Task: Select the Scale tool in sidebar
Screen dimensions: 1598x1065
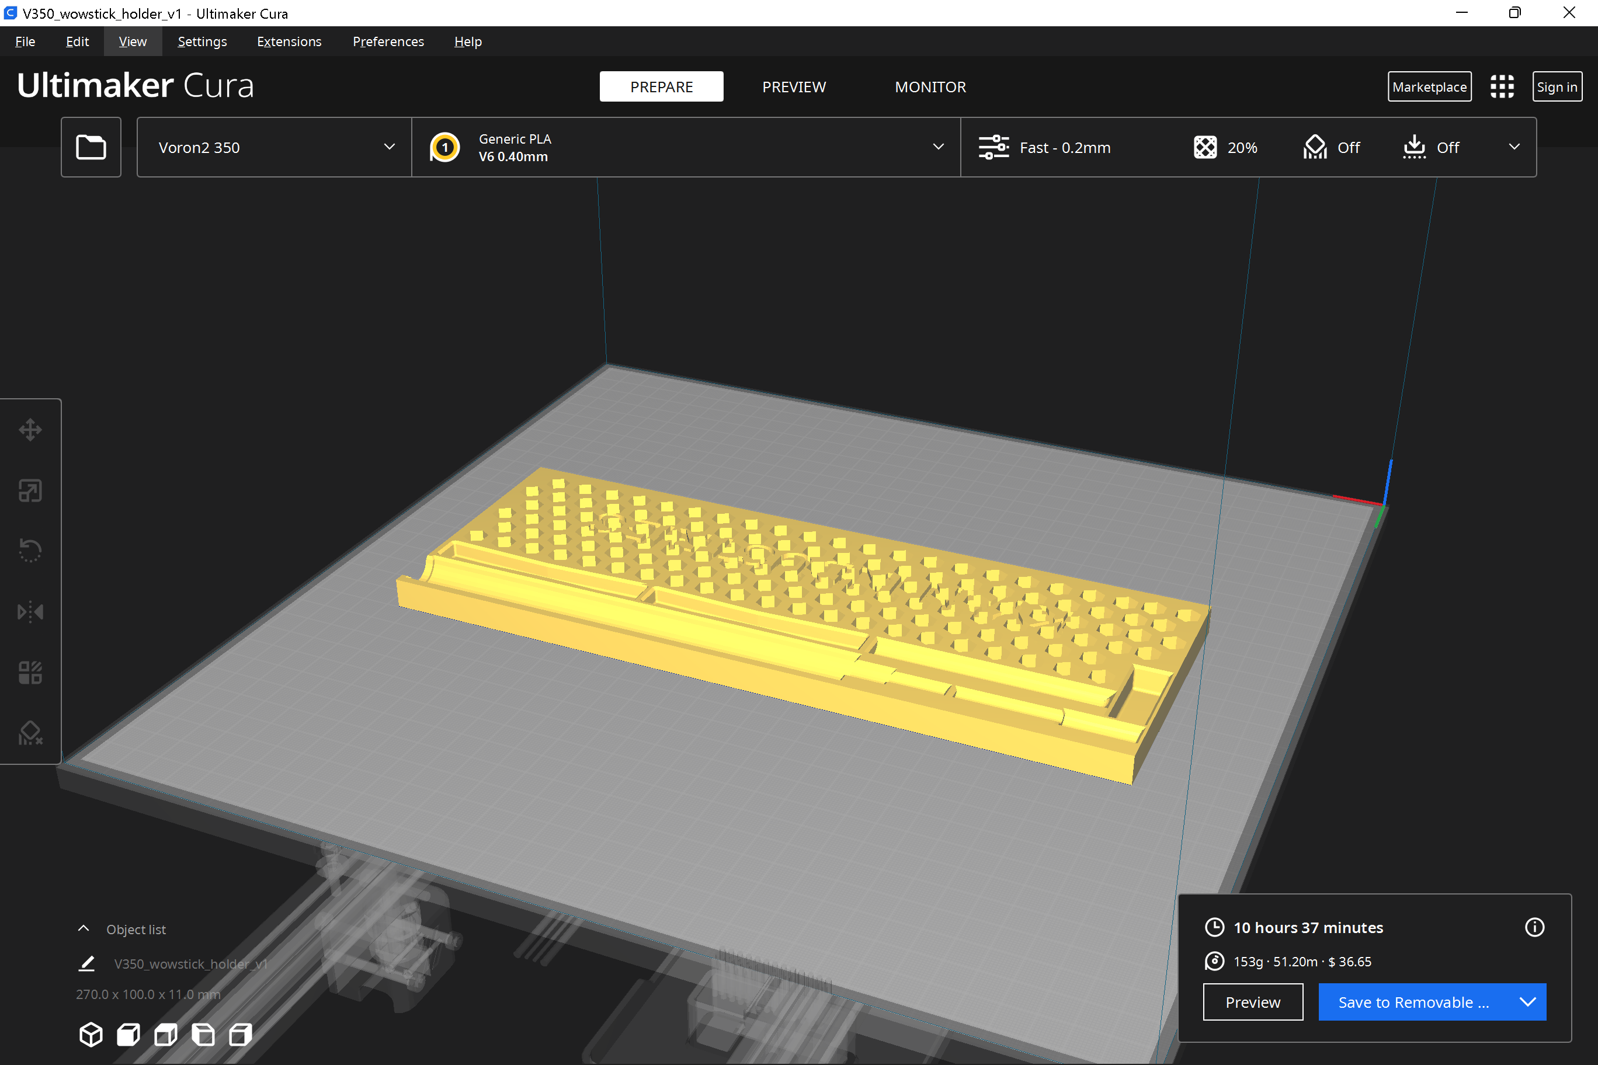Action: [30, 490]
